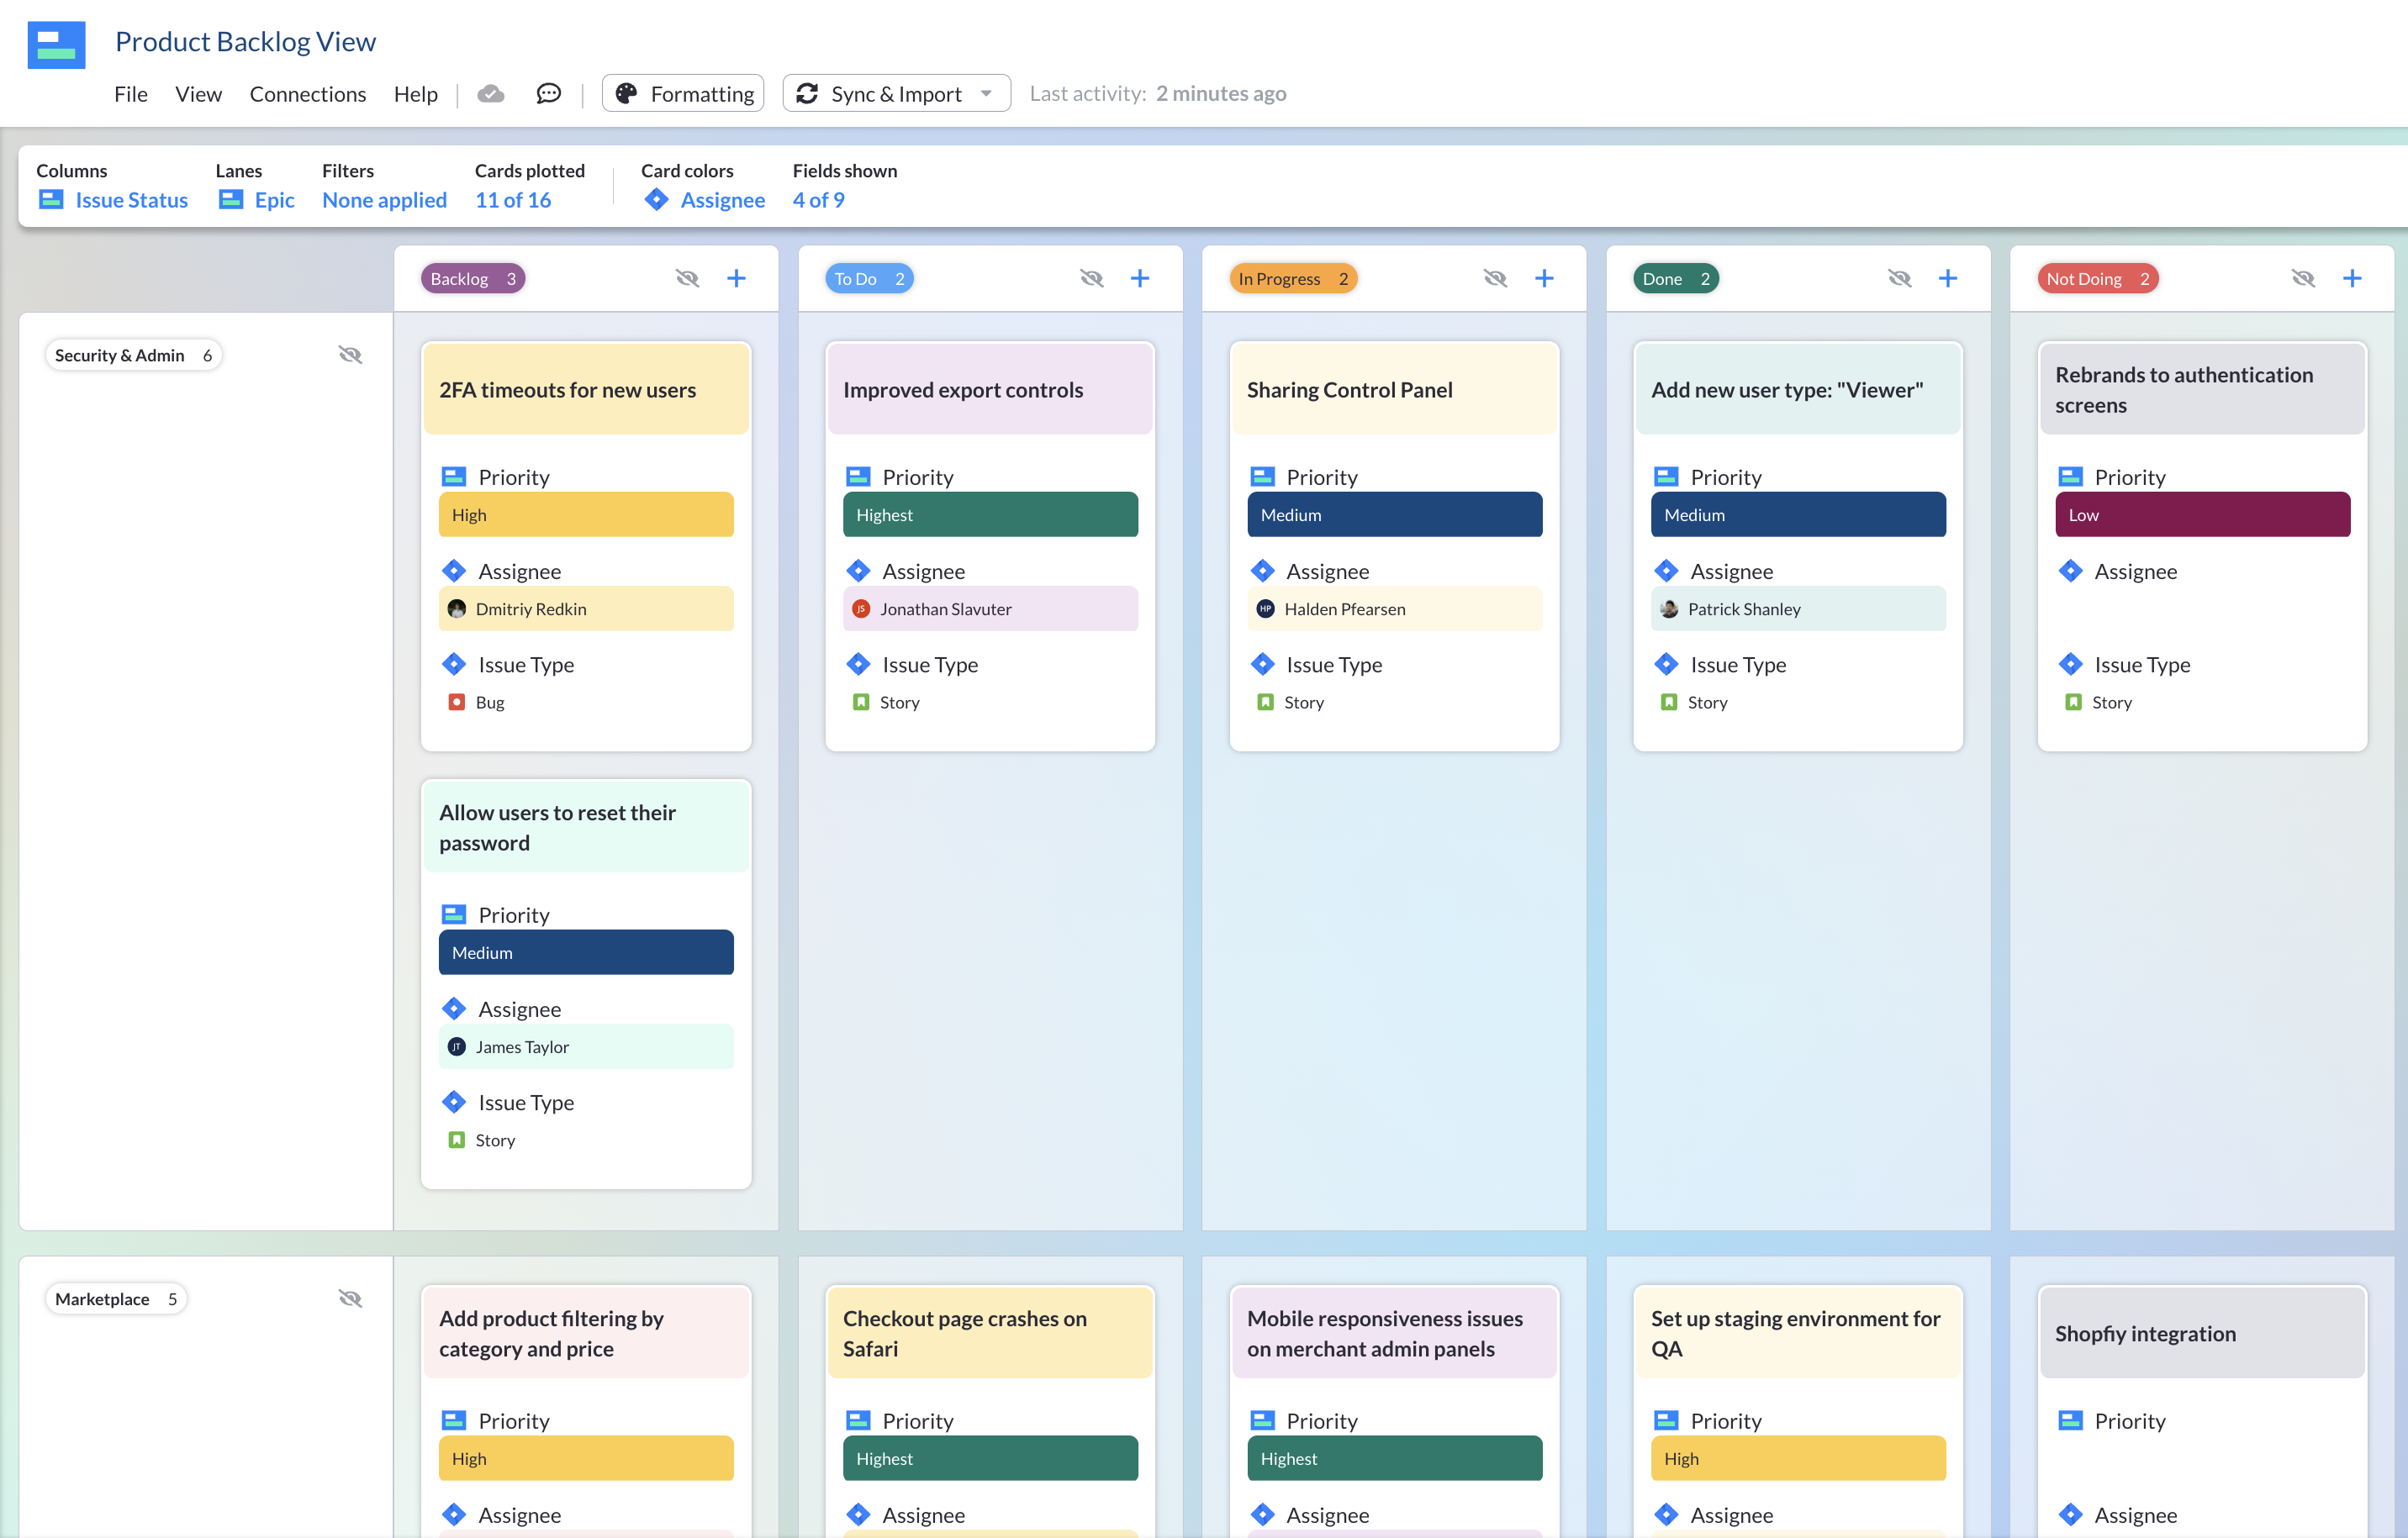Click the Medium priority blue swatch on Sharing Control Panel
The width and height of the screenshot is (2408, 1538).
click(x=1394, y=514)
